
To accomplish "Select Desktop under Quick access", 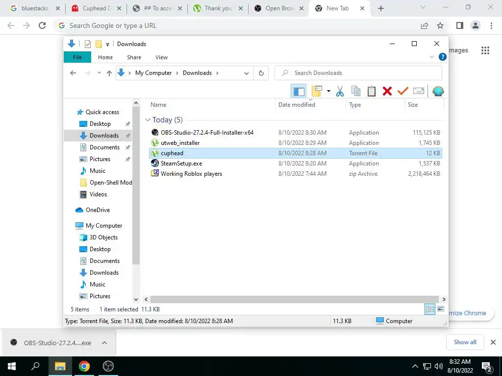I will (100, 124).
